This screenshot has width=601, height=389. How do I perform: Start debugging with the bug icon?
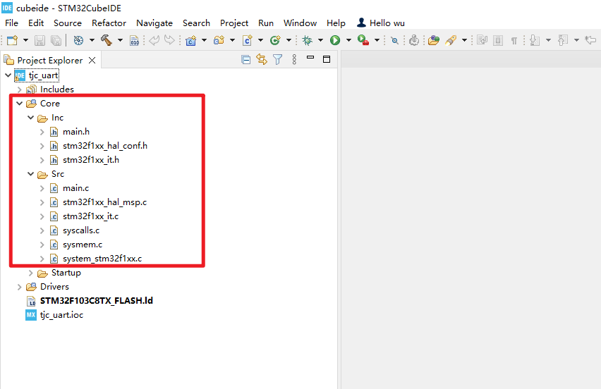307,41
